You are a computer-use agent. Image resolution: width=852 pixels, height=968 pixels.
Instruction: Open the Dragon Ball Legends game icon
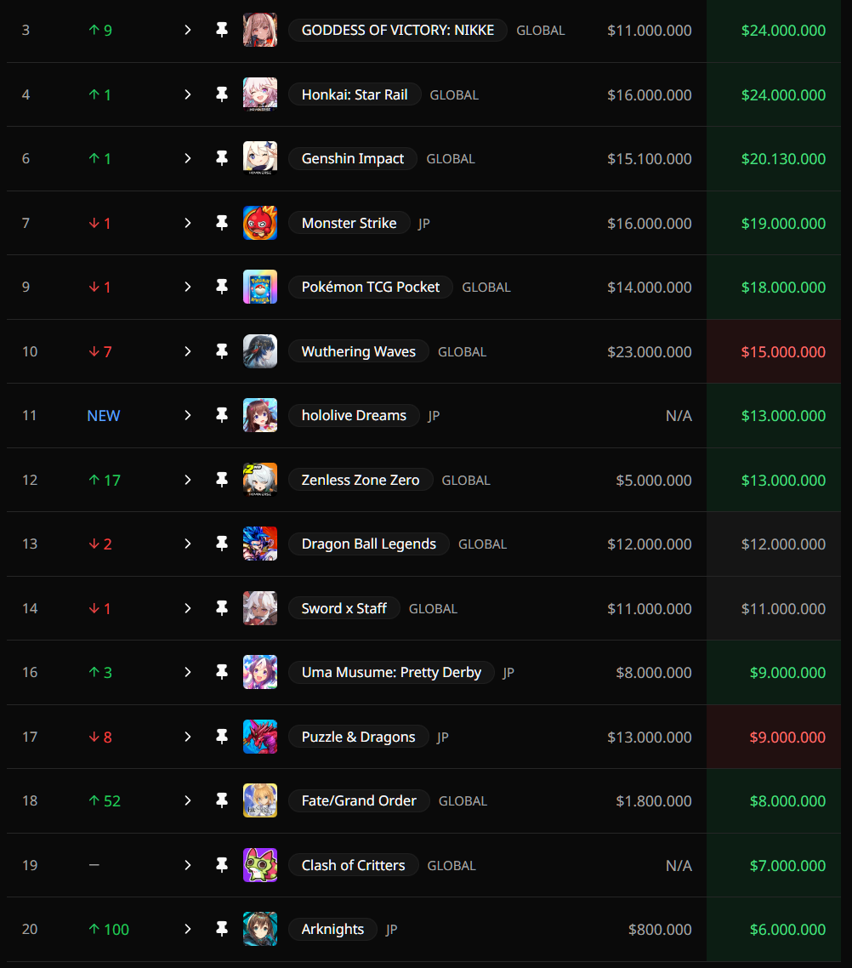[260, 544]
